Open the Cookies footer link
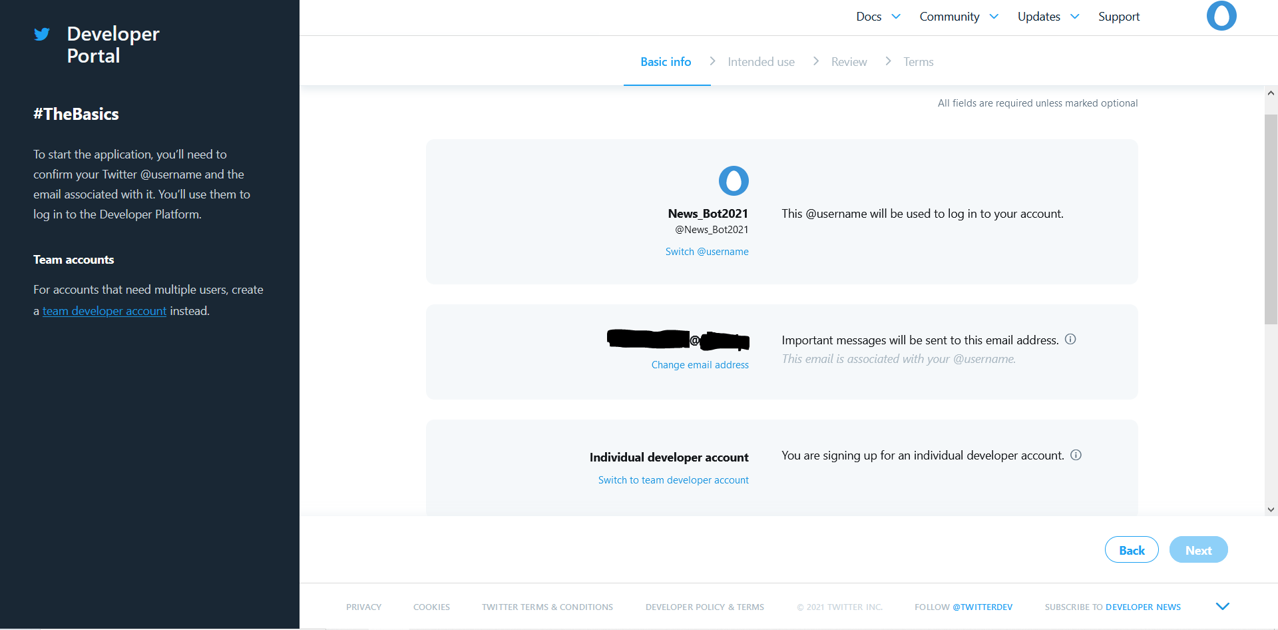This screenshot has width=1278, height=630. tap(431, 607)
